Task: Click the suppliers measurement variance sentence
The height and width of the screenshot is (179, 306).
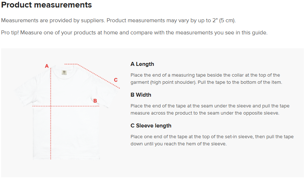Action: click(119, 20)
